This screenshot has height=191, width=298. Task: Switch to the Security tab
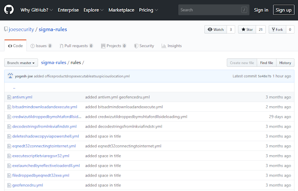(144, 46)
